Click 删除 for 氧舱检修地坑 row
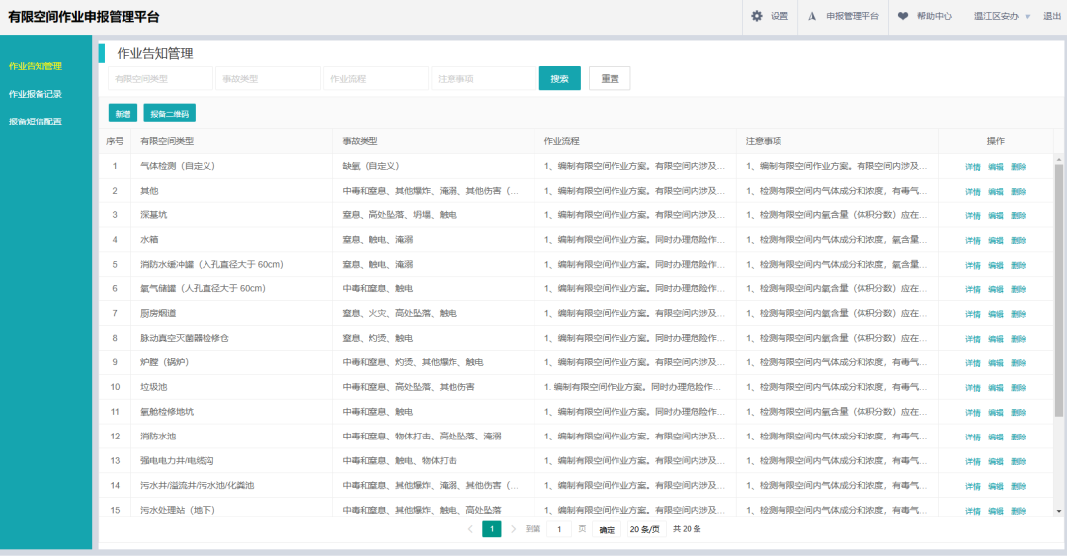 point(1018,412)
